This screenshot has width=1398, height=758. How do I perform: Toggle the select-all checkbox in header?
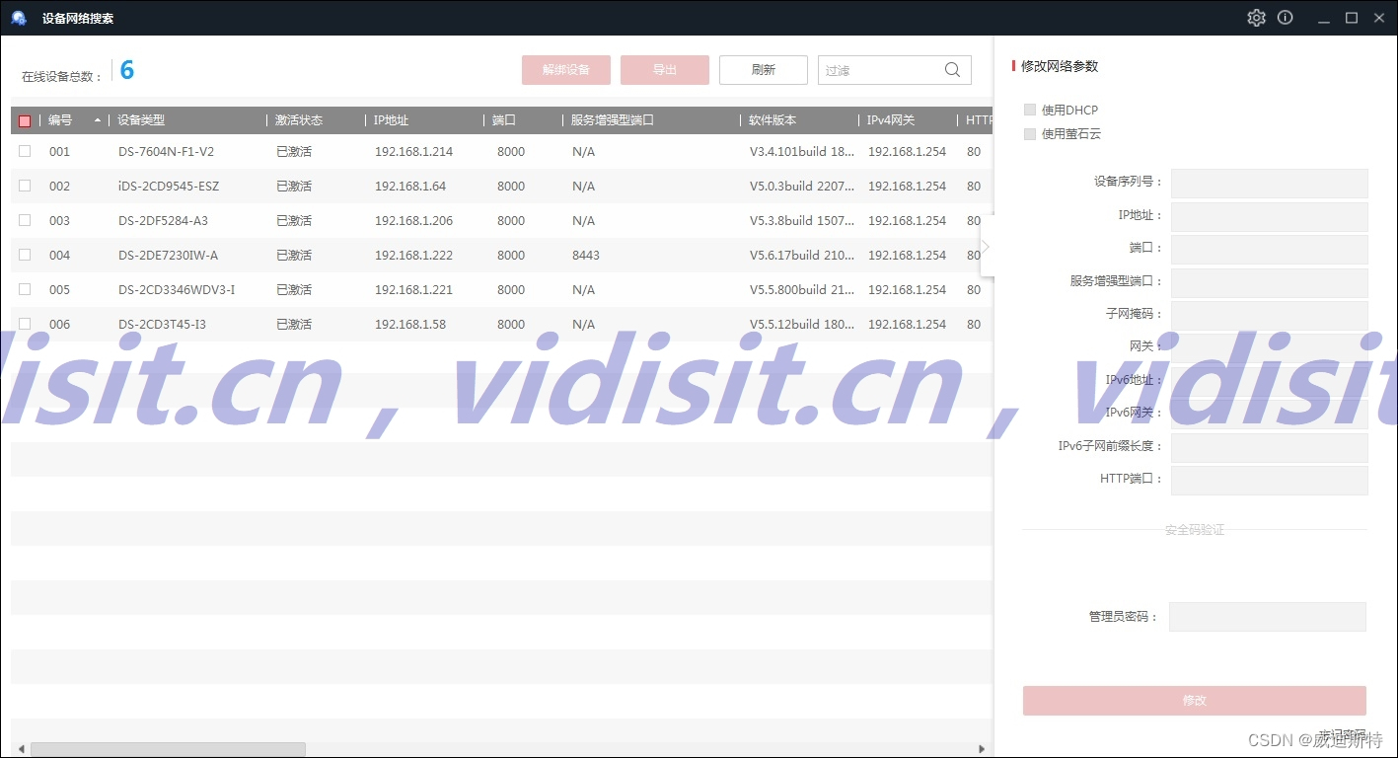coord(25,120)
